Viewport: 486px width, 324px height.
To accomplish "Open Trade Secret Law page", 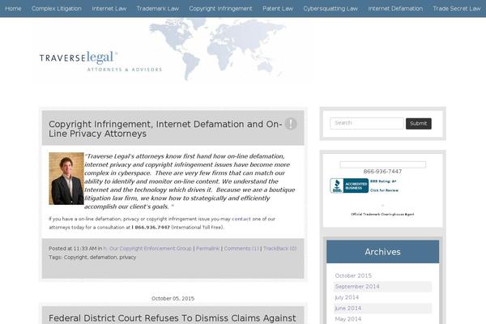I will (x=456, y=9).
